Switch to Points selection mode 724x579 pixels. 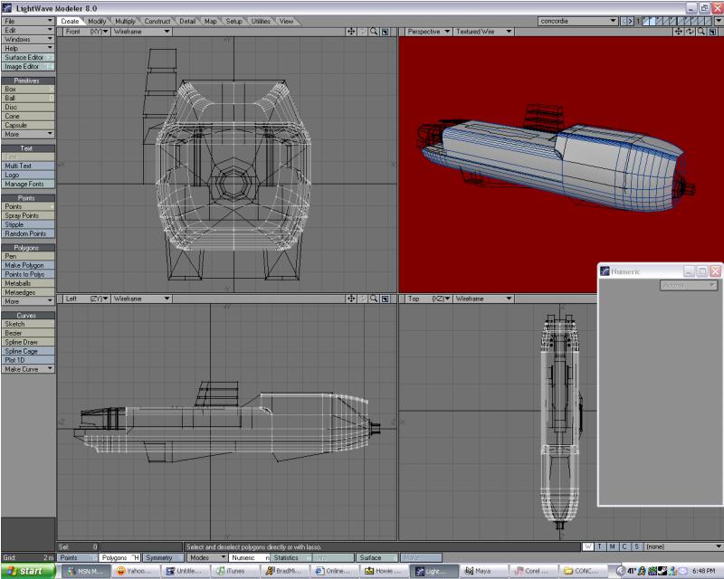(x=76, y=558)
